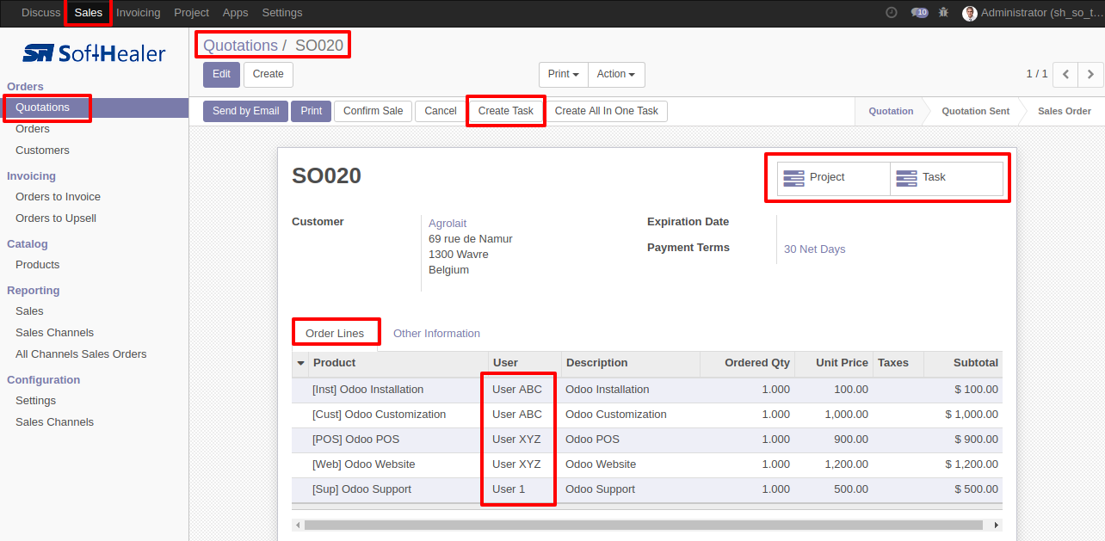Viewport: 1105px width, 541px height.
Task: Select the [Cust] Odoo Customization row
Action: coord(647,415)
